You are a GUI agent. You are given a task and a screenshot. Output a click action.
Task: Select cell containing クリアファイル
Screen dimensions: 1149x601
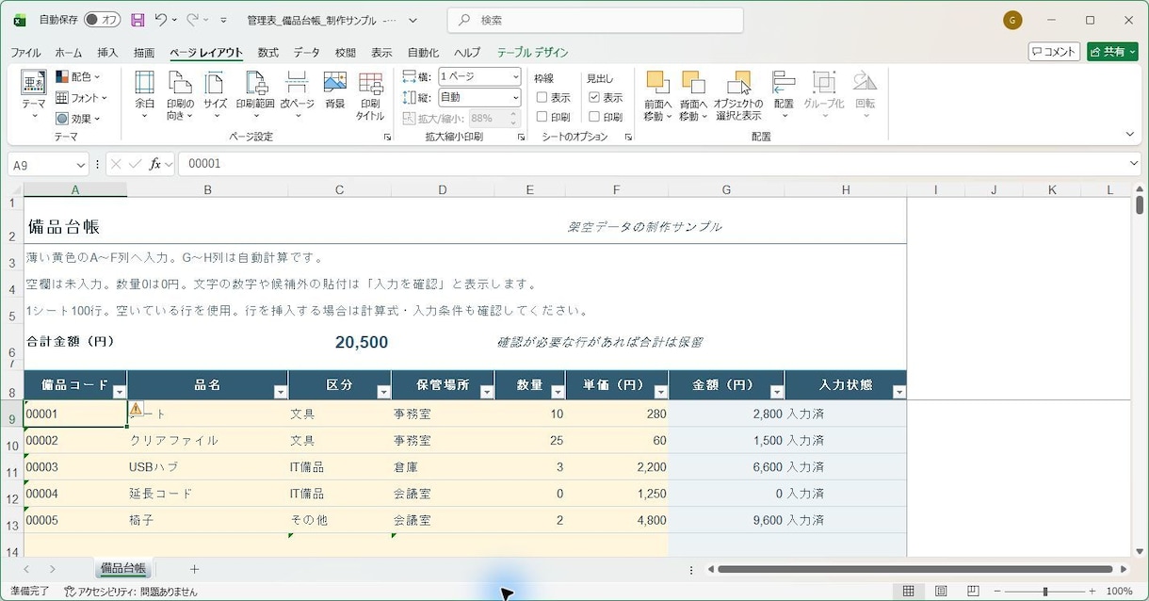pyautogui.click(x=207, y=440)
